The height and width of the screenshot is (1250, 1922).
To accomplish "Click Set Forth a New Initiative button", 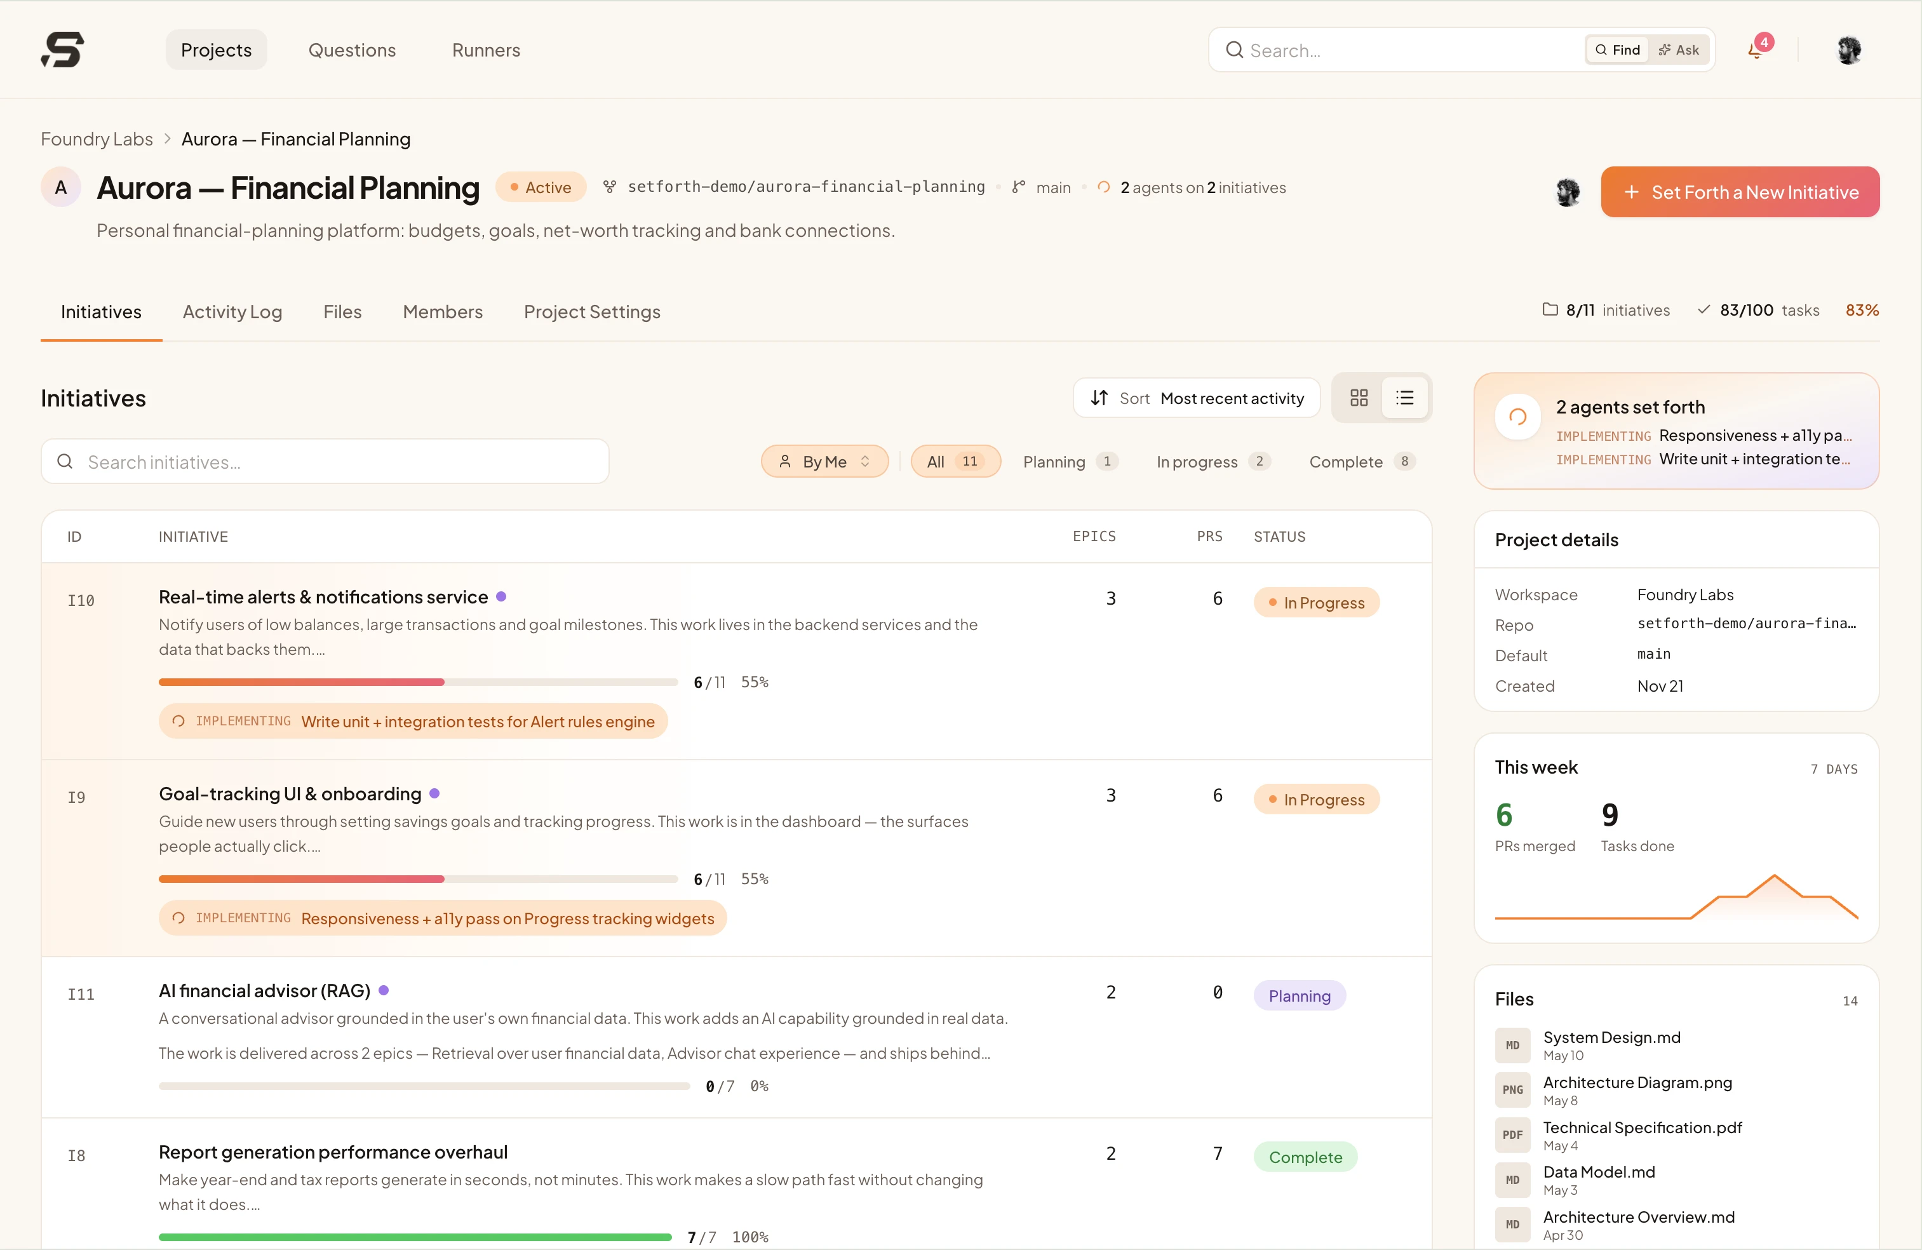I will [1740, 192].
